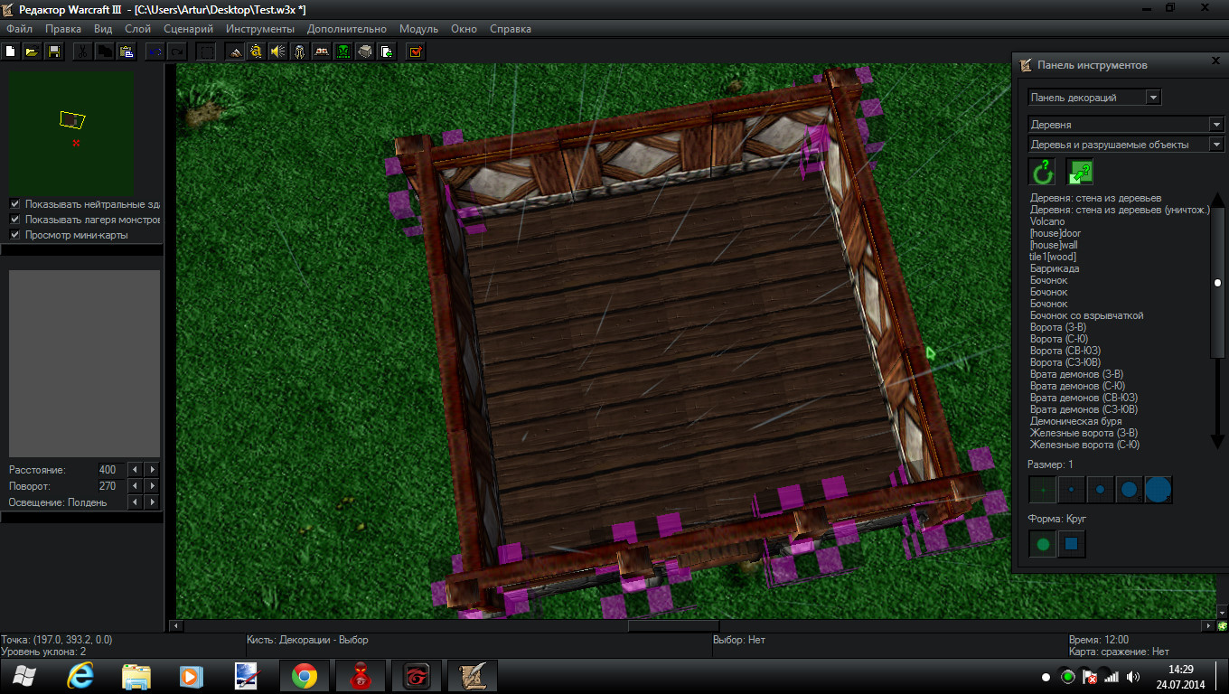Open the Import Manager icon
This screenshot has width=1229, height=694.
click(x=387, y=52)
